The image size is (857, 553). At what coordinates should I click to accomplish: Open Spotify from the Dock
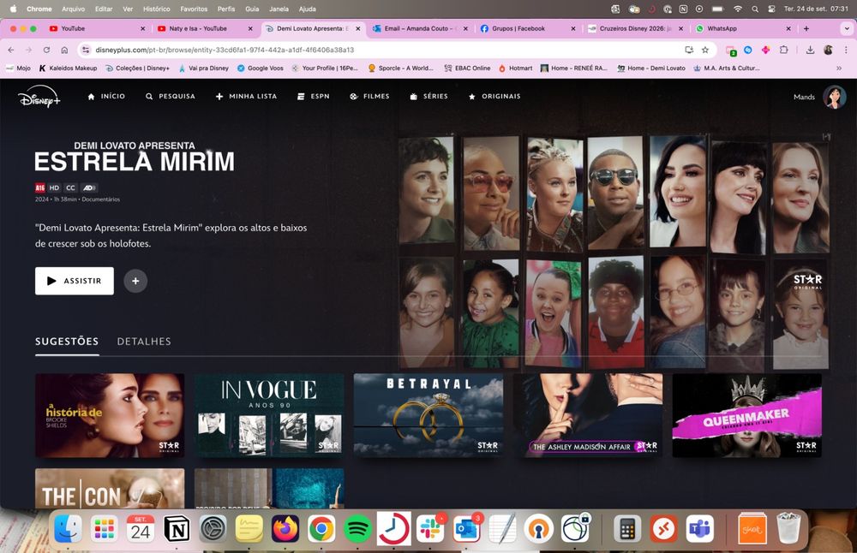(x=357, y=528)
